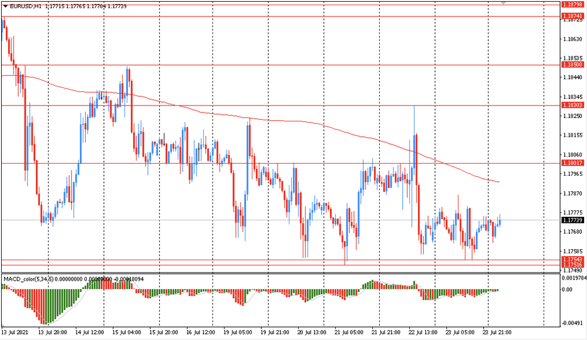Click the EURUSD,H1 chart title text
This screenshot has height=340, width=587.
pyautogui.click(x=25, y=6)
